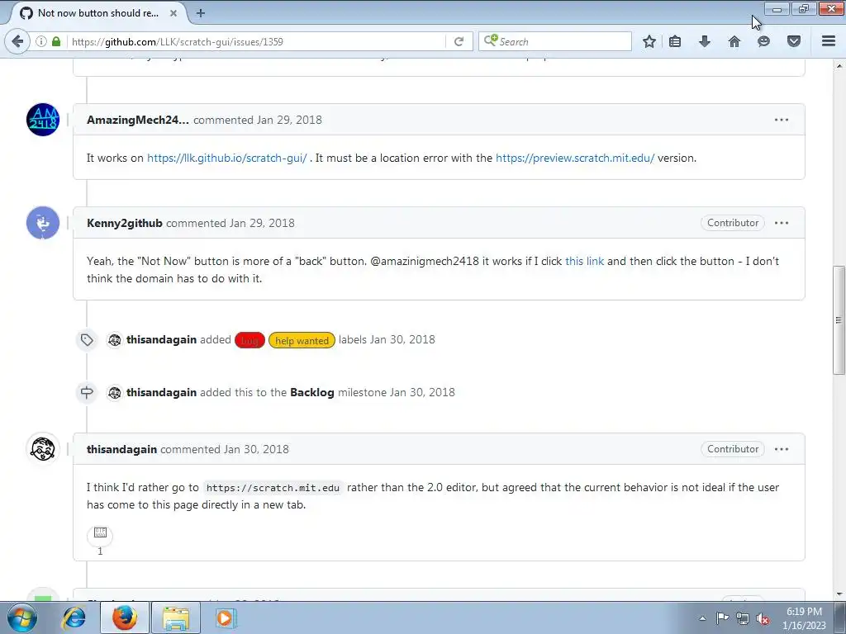Click thisandagain in the labels event
Viewport: 846px width, 634px height.
[161, 339]
